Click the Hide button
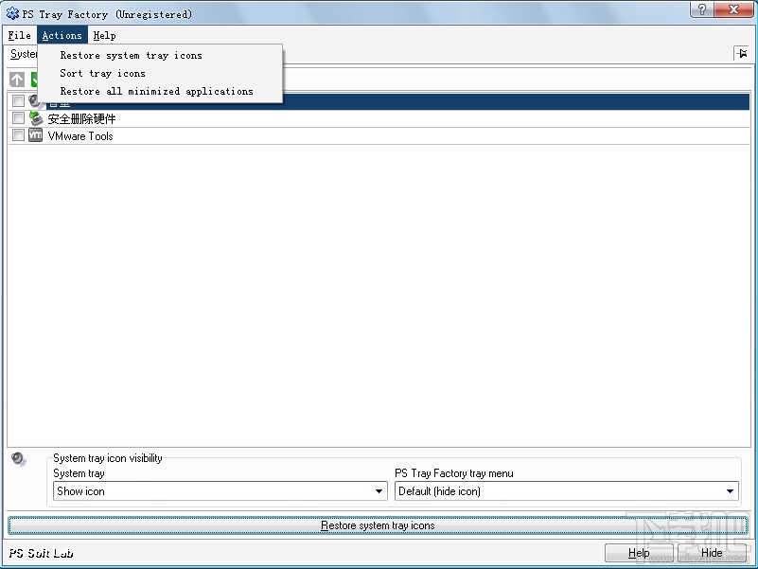Image resolution: width=758 pixels, height=569 pixels. [x=712, y=553]
